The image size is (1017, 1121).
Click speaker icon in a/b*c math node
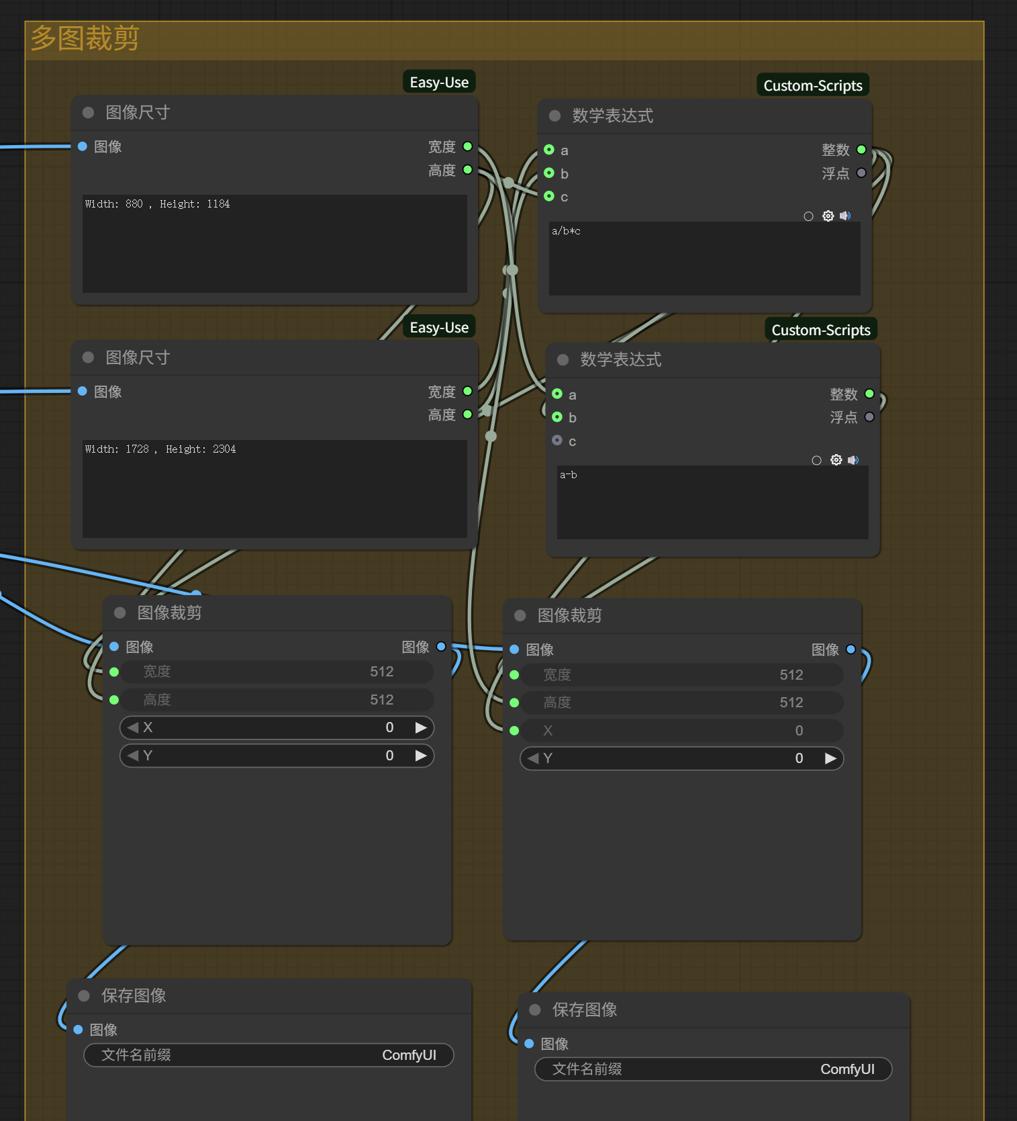point(845,216)
